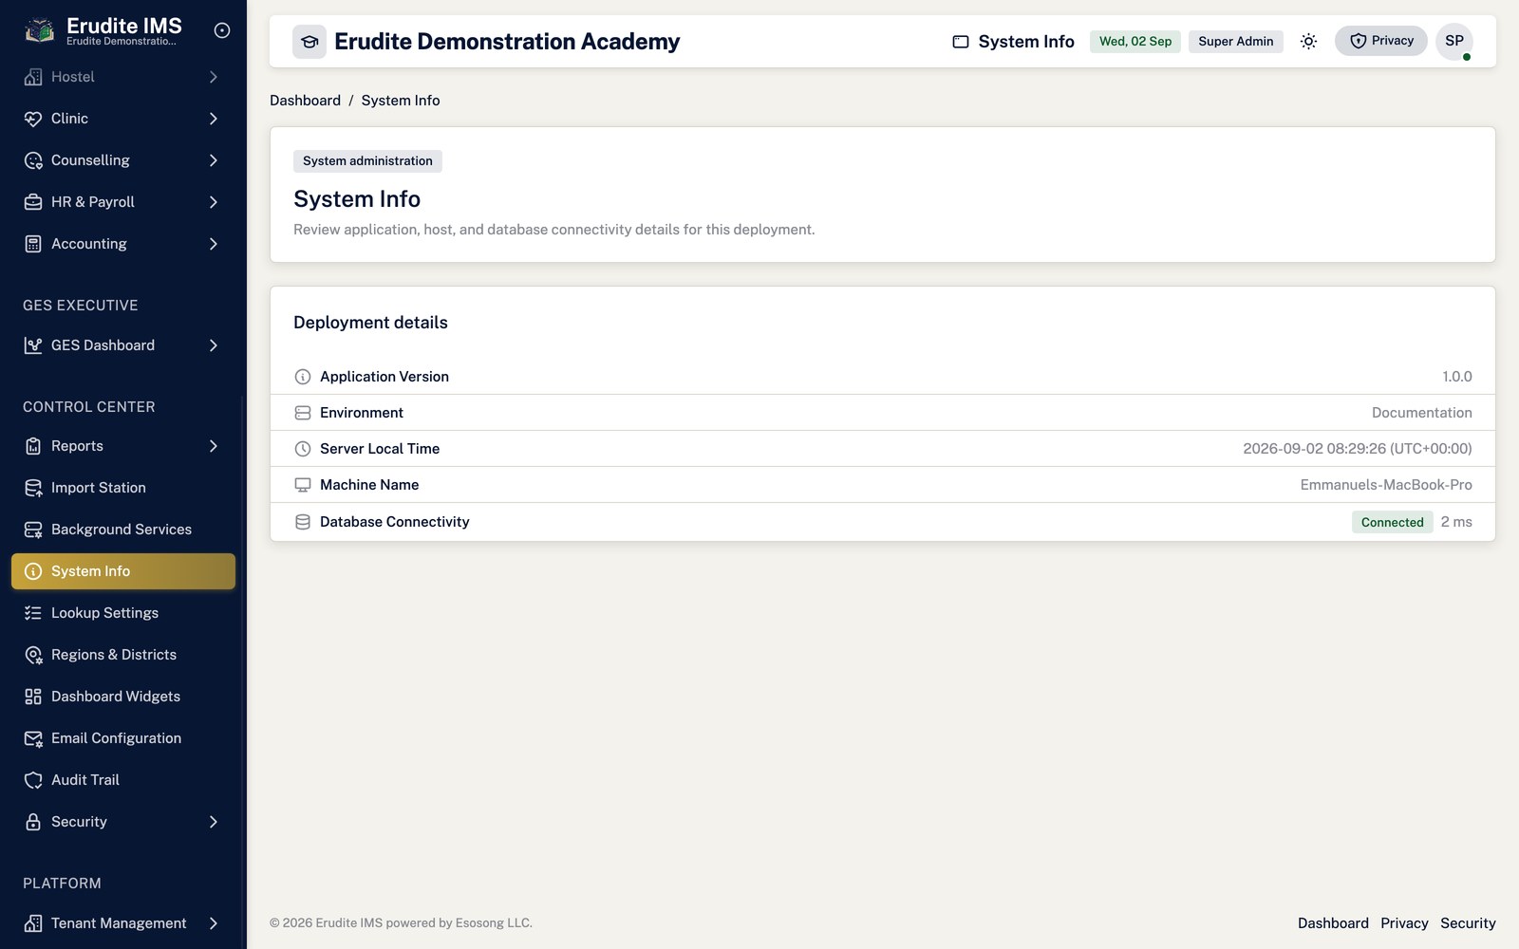Click the footer Dashboard link
The image size is (1519, 949).
(1333, 923)
